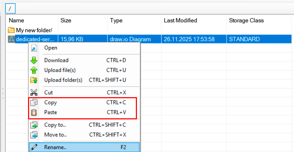The height and width of the screenshot is (152, 294).
Task: Select Rename.. menu entry
Action: click(55, 147)
